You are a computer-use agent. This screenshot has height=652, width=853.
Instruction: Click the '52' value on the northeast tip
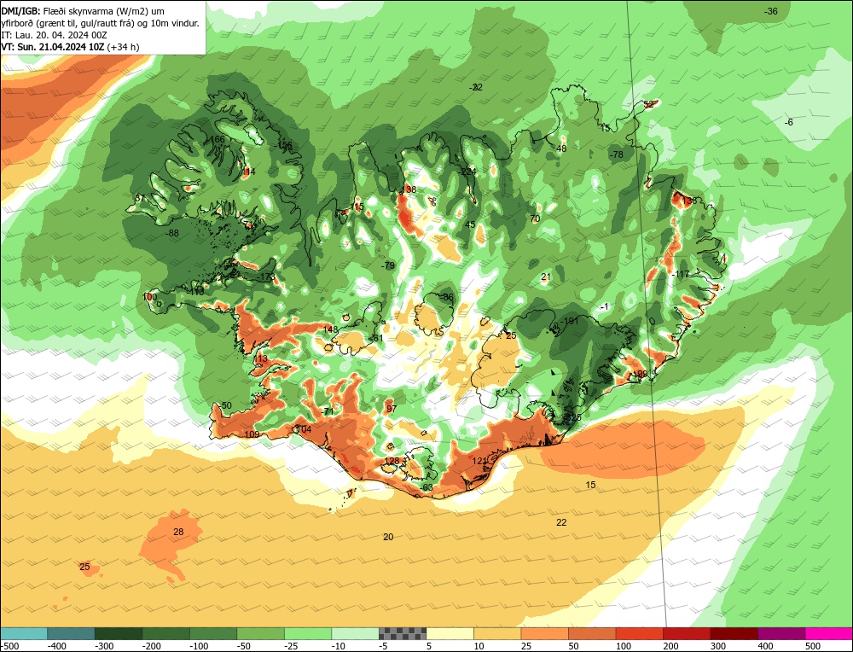648,104
